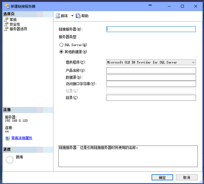
Task: Open the 常规 page
Action: point(13,20)
